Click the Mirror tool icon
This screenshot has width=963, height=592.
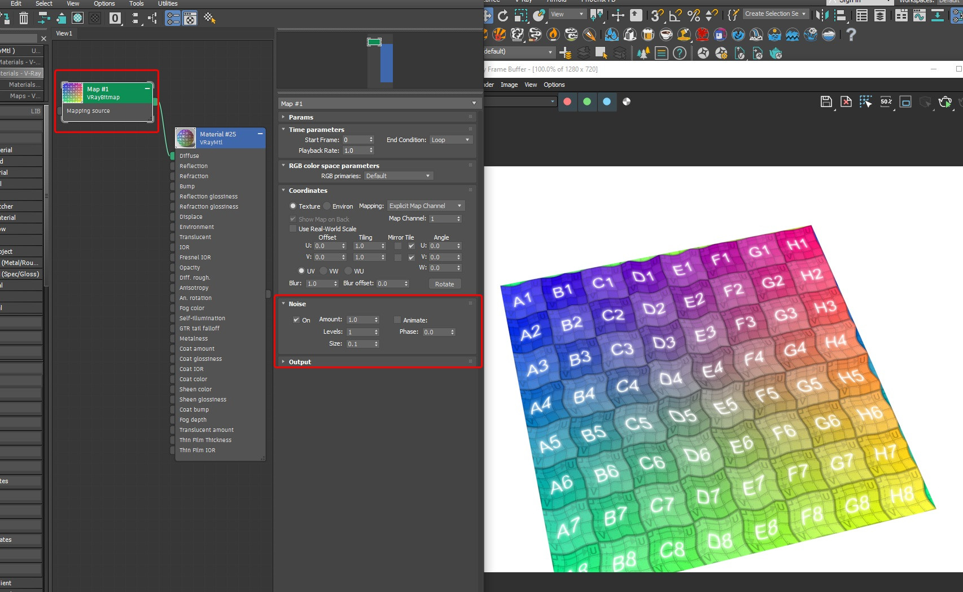(822, 15)
